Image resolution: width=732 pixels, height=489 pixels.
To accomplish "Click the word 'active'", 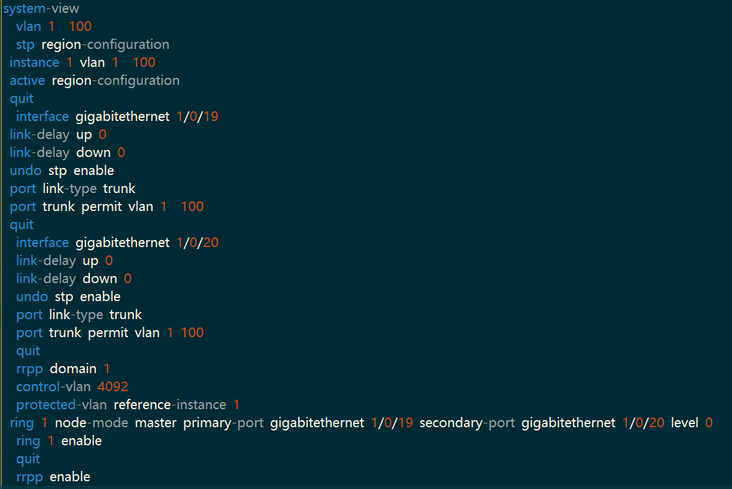I will pyautogui.click(x=27, y=80).
